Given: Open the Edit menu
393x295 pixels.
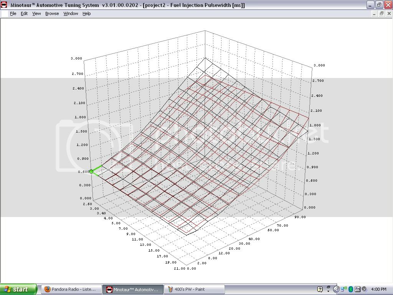Looking at the screenshot, I should pyautogui.click(x=24, y=13).
